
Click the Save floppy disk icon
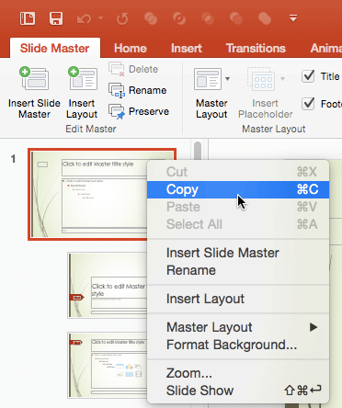(x=56, y=18)
